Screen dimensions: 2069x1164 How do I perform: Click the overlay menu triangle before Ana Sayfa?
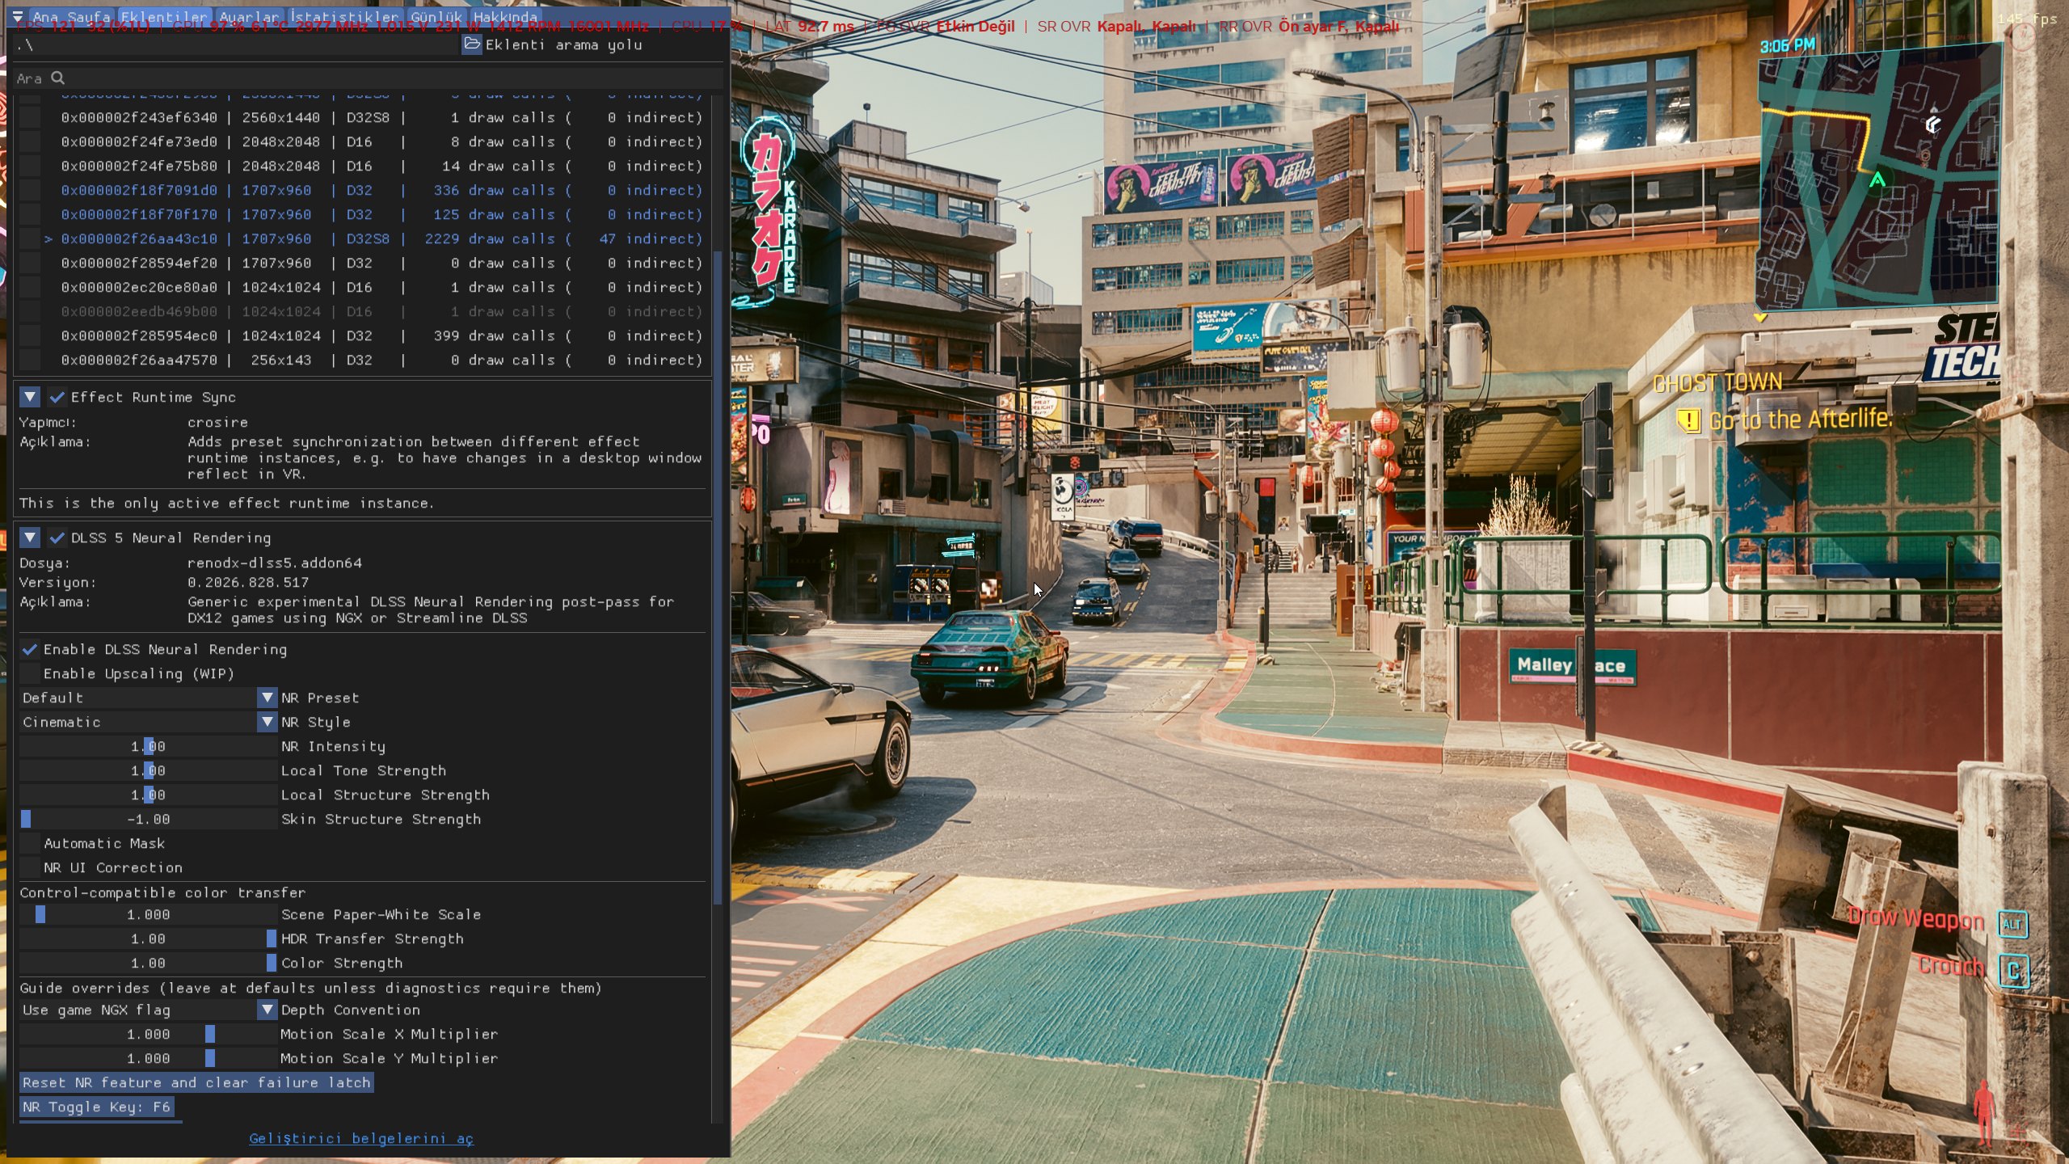pos(18,17)
